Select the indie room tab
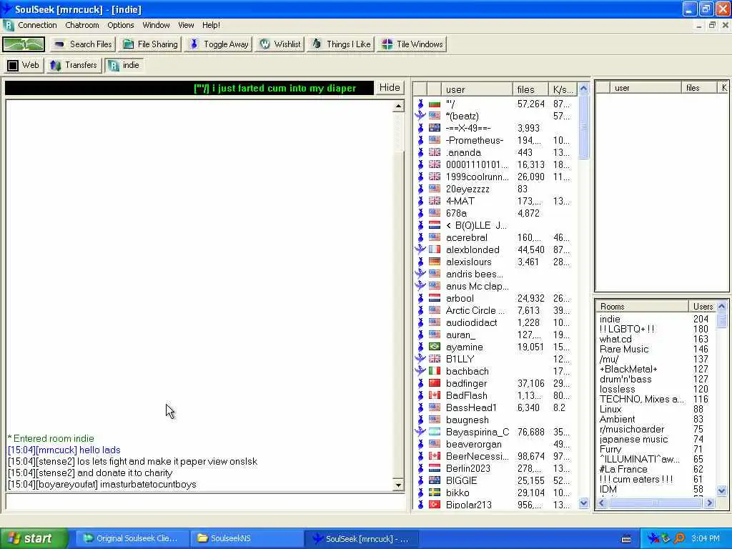The image size is (732, 549). point(124,65)
